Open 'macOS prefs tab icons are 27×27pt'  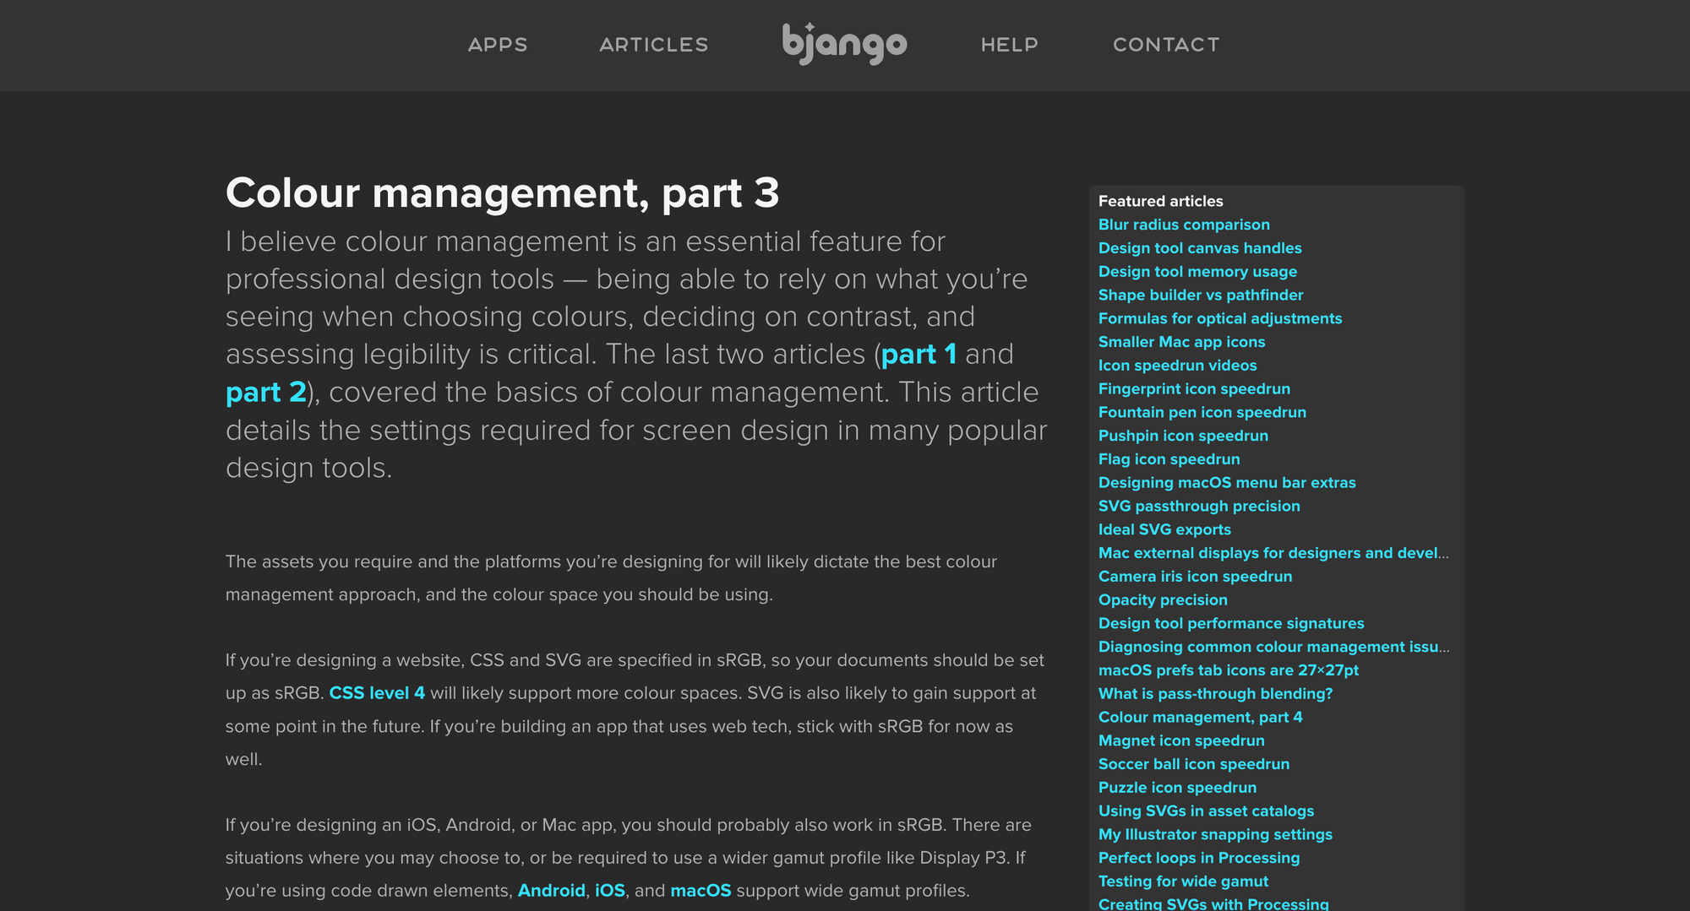[1229, 670]
